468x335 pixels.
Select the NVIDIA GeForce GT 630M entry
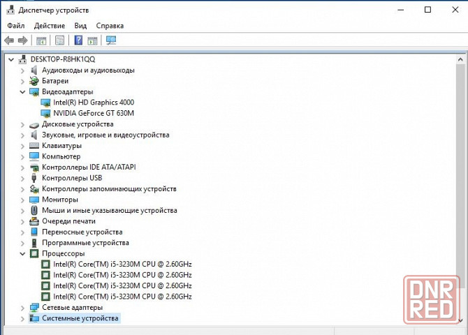point(94,113)
